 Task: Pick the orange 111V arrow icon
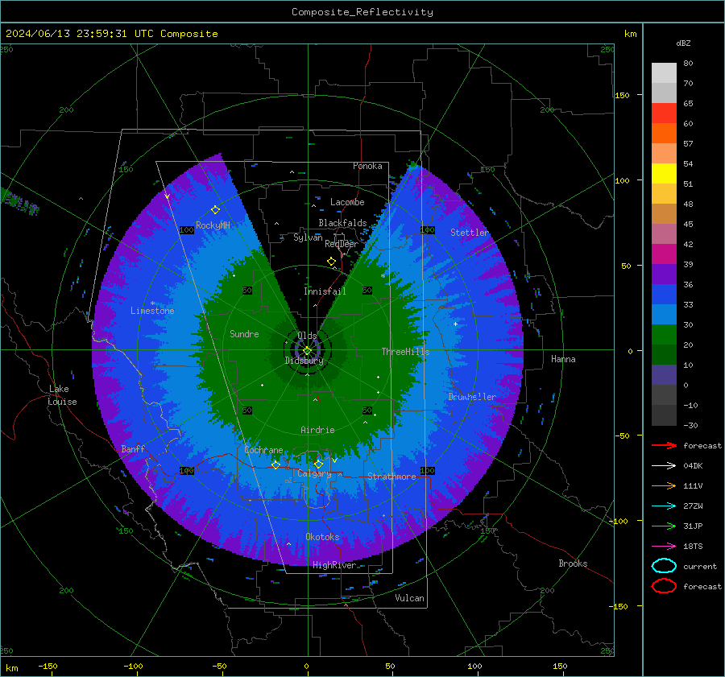664,485
